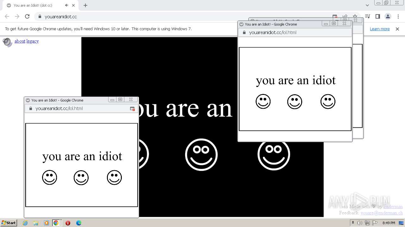Click youare@enderman.ch feedback email link
405x227 pixels.
point(382,213)
